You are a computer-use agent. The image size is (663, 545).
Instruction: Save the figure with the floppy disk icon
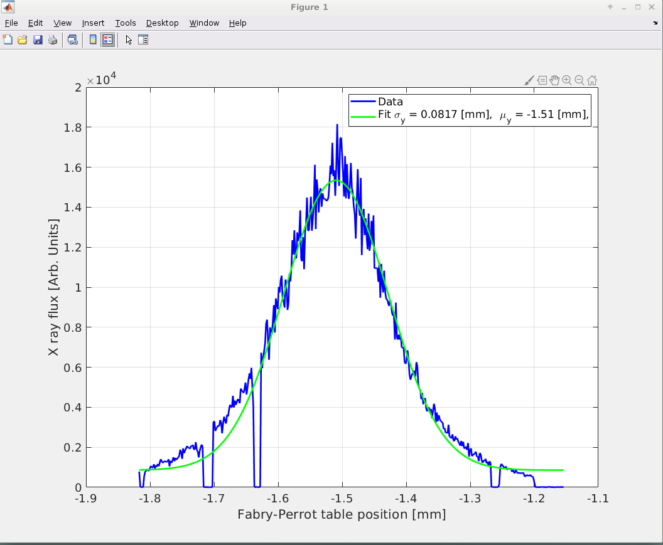pos(38,40)
